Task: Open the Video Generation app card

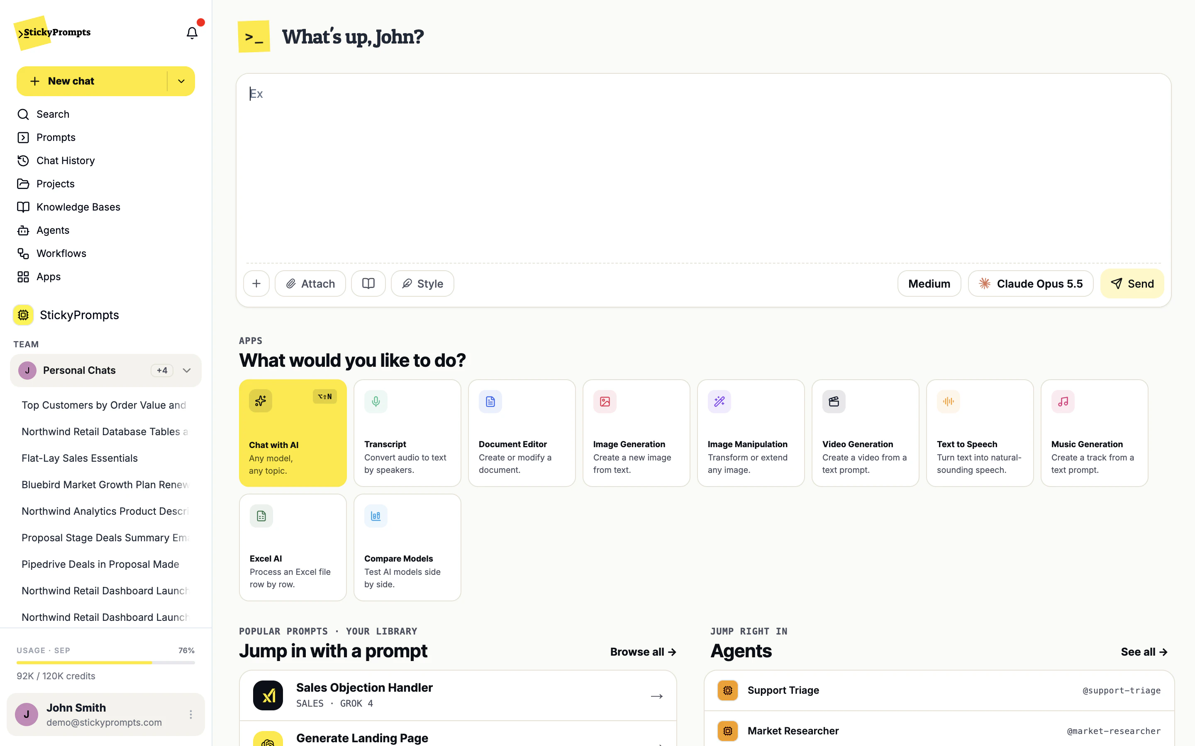Action: 866,433
